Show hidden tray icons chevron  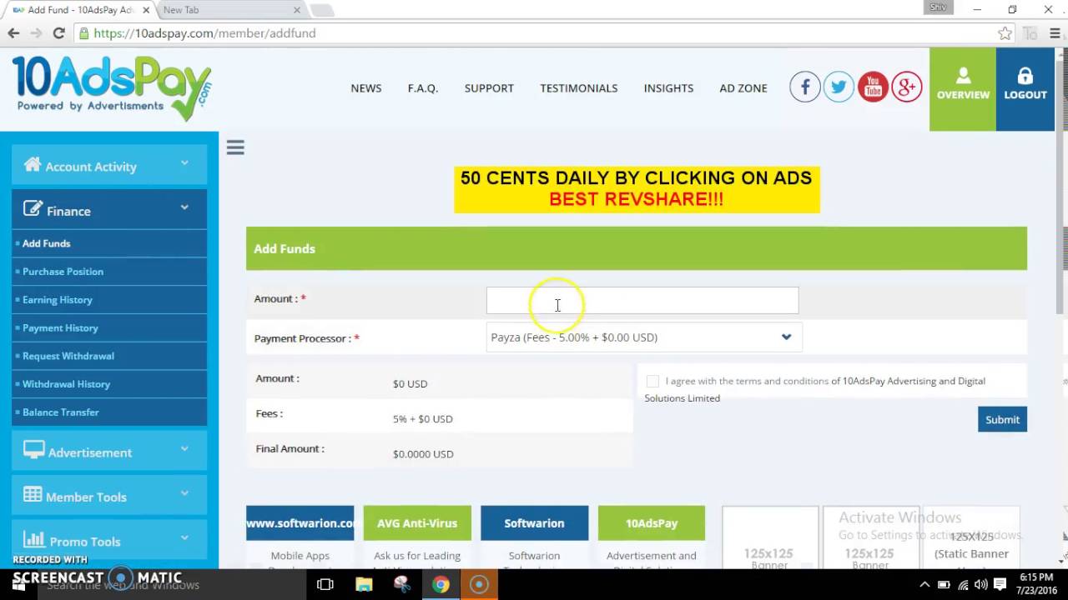tap(924, 584)
